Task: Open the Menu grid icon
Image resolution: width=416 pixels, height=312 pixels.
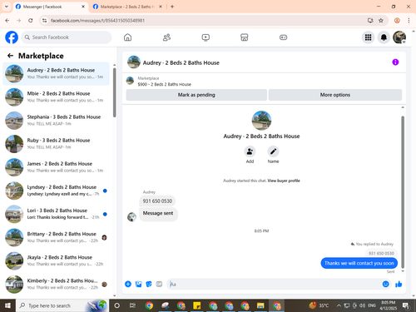Action: point(368,37)
